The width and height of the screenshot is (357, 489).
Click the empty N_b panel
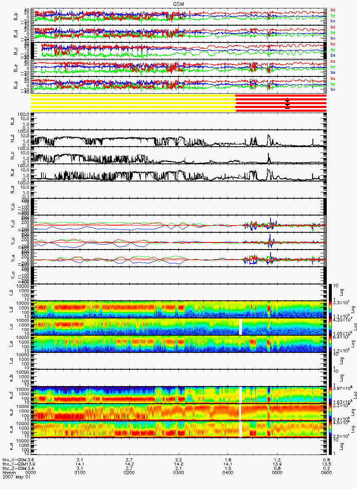tap(178, 121)
